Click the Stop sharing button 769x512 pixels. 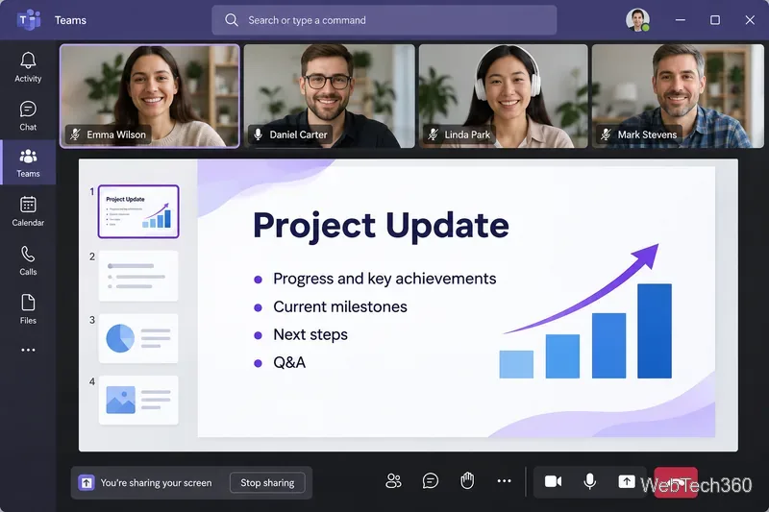(267, 482)
